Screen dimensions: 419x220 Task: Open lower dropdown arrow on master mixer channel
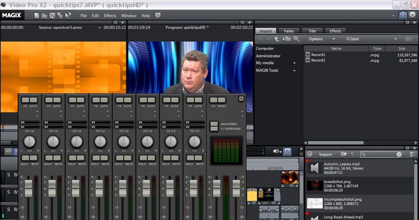coord(242,116)
